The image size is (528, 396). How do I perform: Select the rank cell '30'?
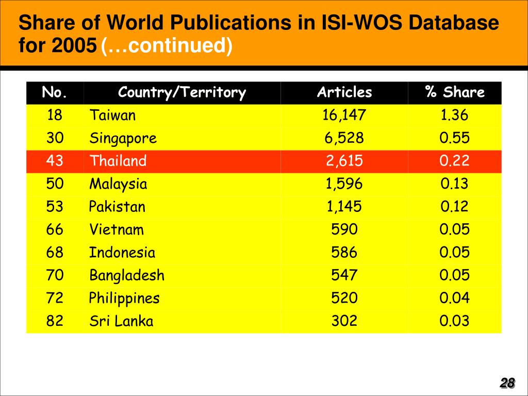55,138
